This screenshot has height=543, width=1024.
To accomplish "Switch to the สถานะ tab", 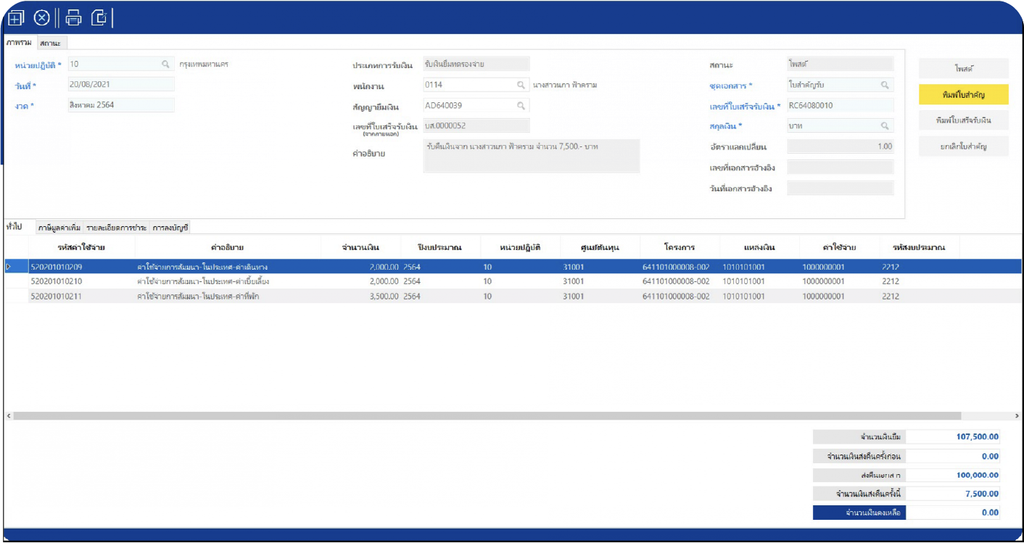I will pos(51,43).
